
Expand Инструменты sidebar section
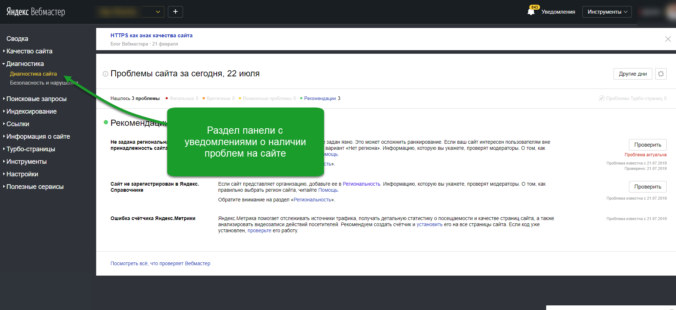pyautogui.click(x=25, y=162)
